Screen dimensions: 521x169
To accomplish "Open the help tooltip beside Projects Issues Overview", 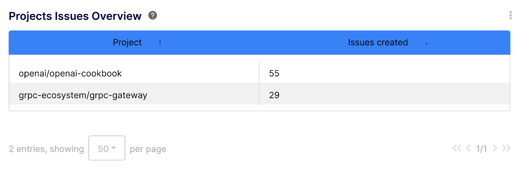I will tap(153, 15).
